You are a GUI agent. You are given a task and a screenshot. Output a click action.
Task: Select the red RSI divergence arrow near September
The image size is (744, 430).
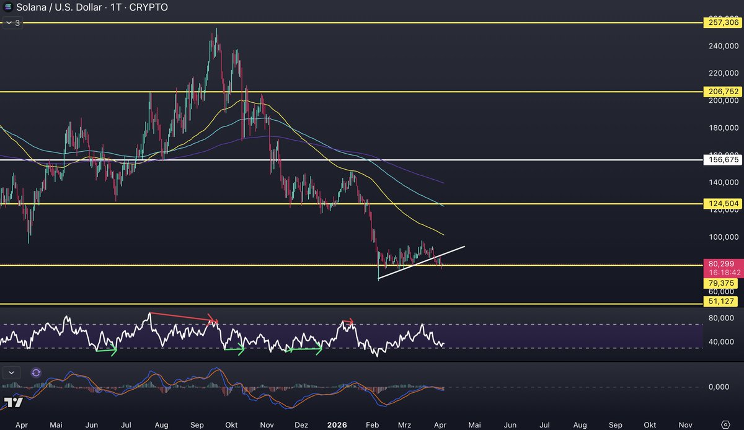pyautogui.click(x=184, y=317)
